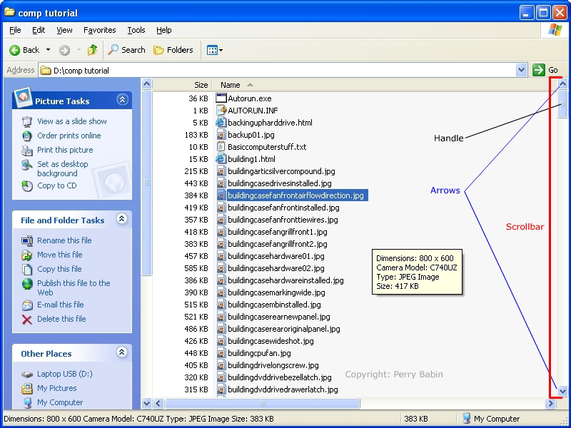Click the Up folder icon in the toolbar
571x428 pixels.
point(93,50)
